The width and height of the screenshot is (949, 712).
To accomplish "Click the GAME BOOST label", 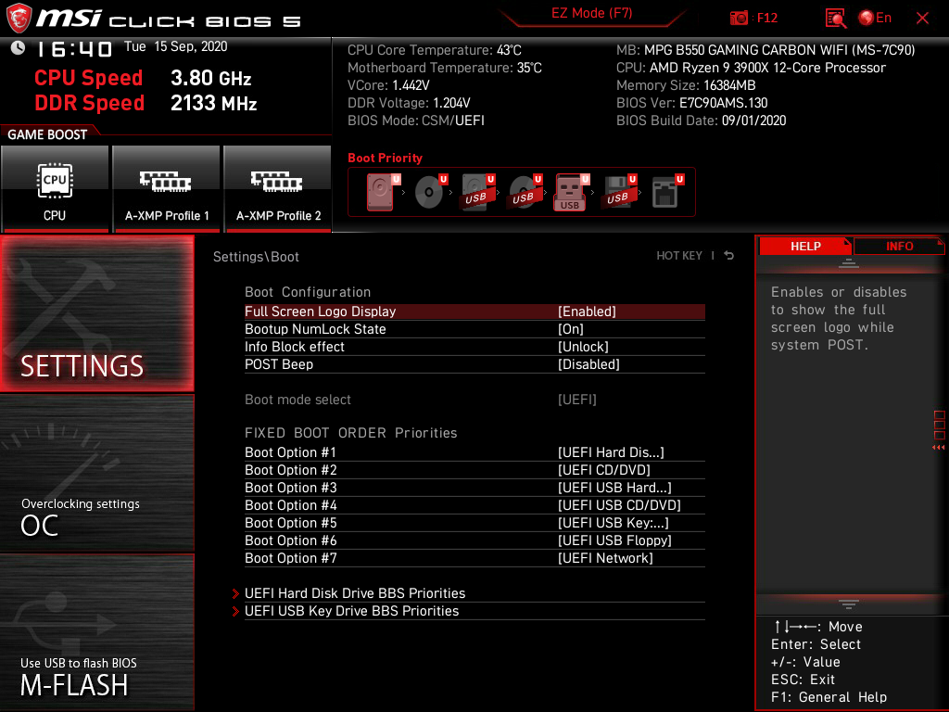I will click(47, 134).
